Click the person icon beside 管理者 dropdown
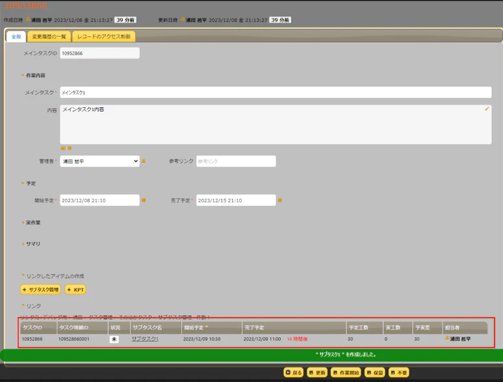This screenshot has height=382, width=503. [x=144, y=161]
